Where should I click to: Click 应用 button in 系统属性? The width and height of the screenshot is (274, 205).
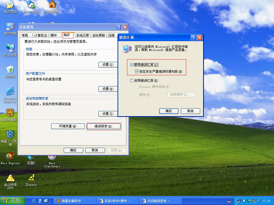coord(117,150)
